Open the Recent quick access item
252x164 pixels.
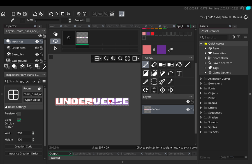217,48
